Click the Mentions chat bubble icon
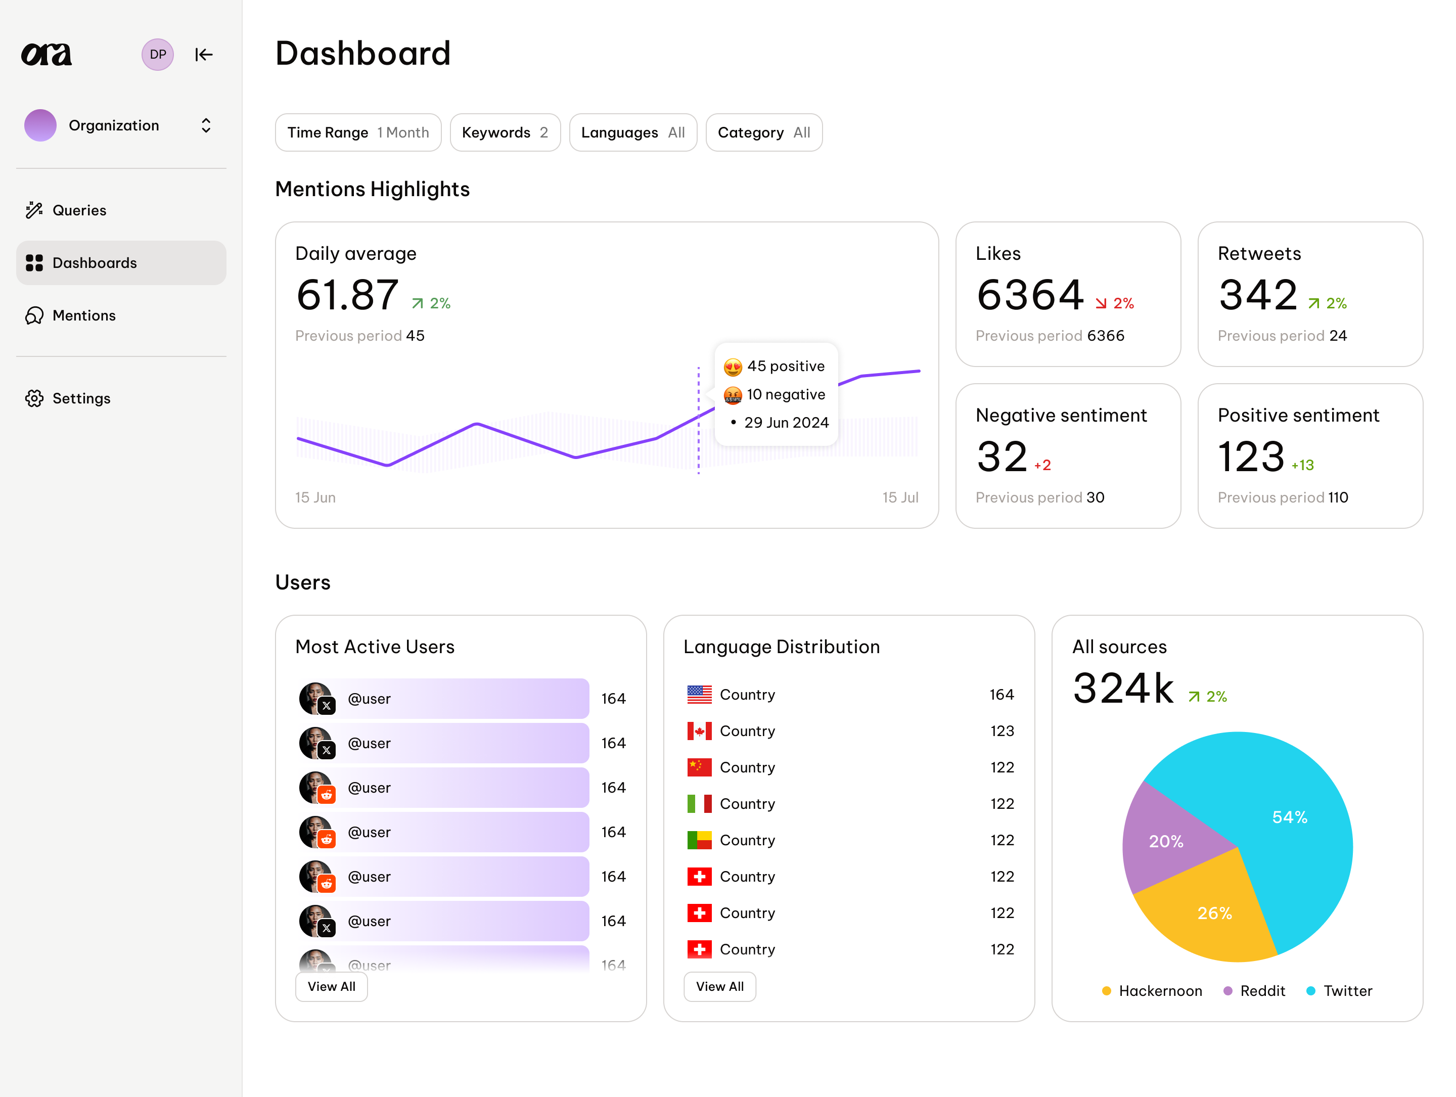 coord(34,315)
